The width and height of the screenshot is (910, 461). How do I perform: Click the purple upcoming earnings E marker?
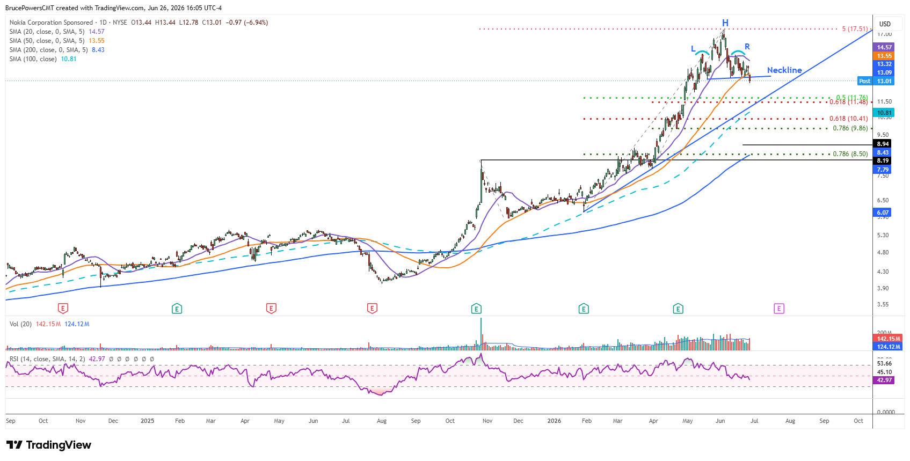pos(779,309)
